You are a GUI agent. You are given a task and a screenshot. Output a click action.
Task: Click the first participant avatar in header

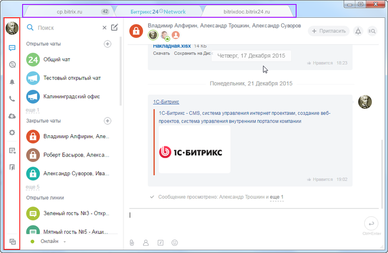coord(153,35)
